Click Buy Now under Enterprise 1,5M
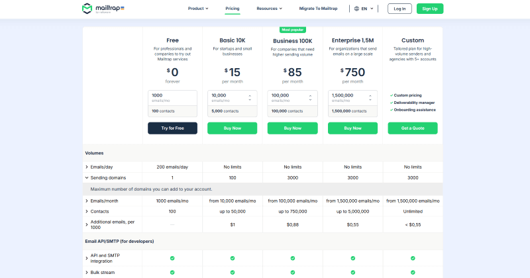 click(352, 128)
